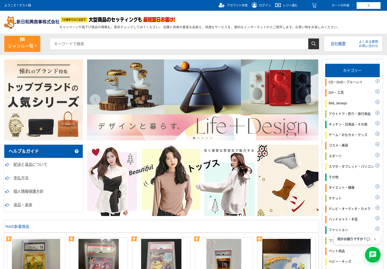Click star badge on fourth new product
Screen dimensions: 387x269
[197, 239]
